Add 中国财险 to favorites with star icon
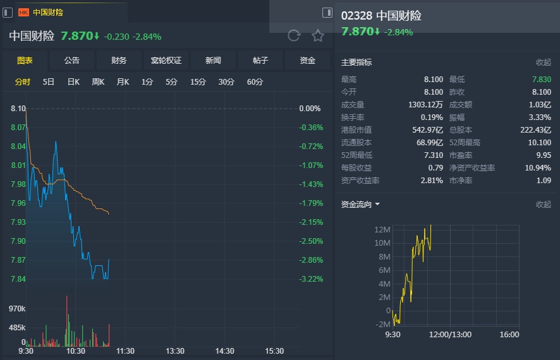560x360 pixels. (318, 35)
